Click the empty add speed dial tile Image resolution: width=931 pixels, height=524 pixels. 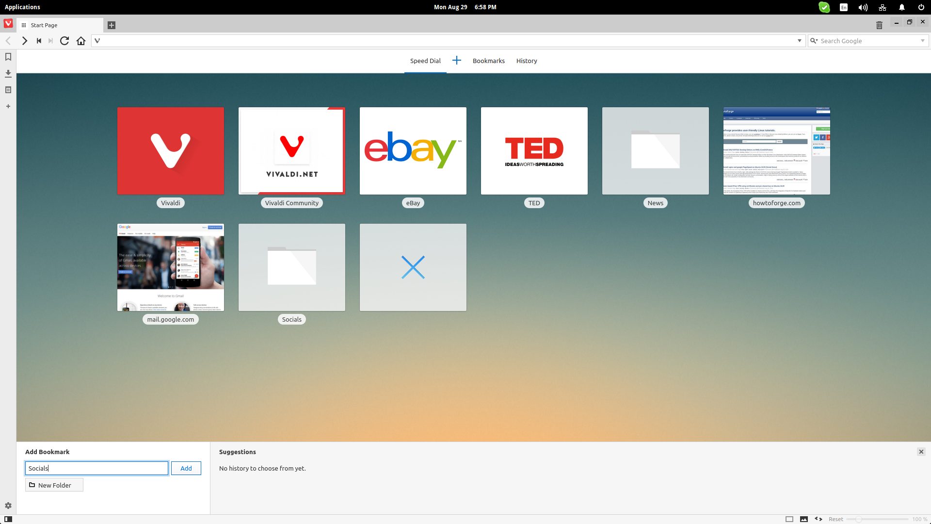[x=413, y=267]
